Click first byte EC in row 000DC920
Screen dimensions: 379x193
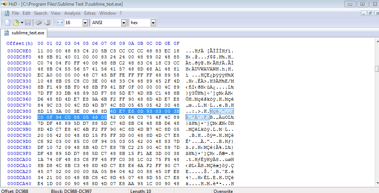tap(40, 75)
